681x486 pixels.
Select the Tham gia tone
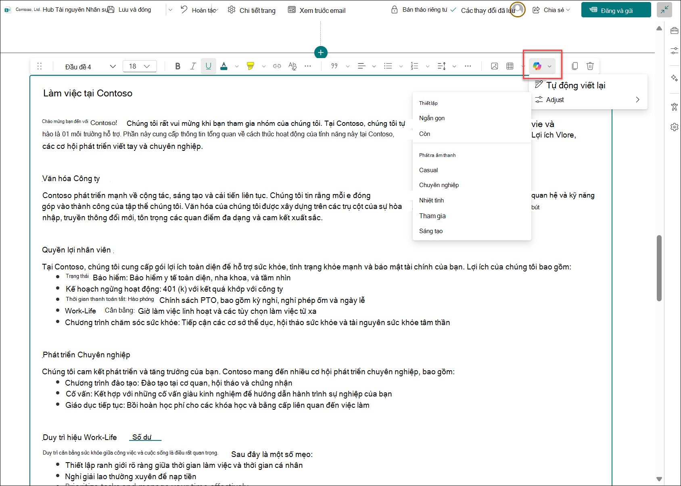(472, 216)
